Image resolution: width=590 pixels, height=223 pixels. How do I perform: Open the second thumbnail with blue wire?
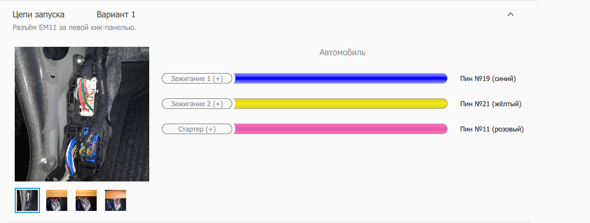[x=57, y=200]
